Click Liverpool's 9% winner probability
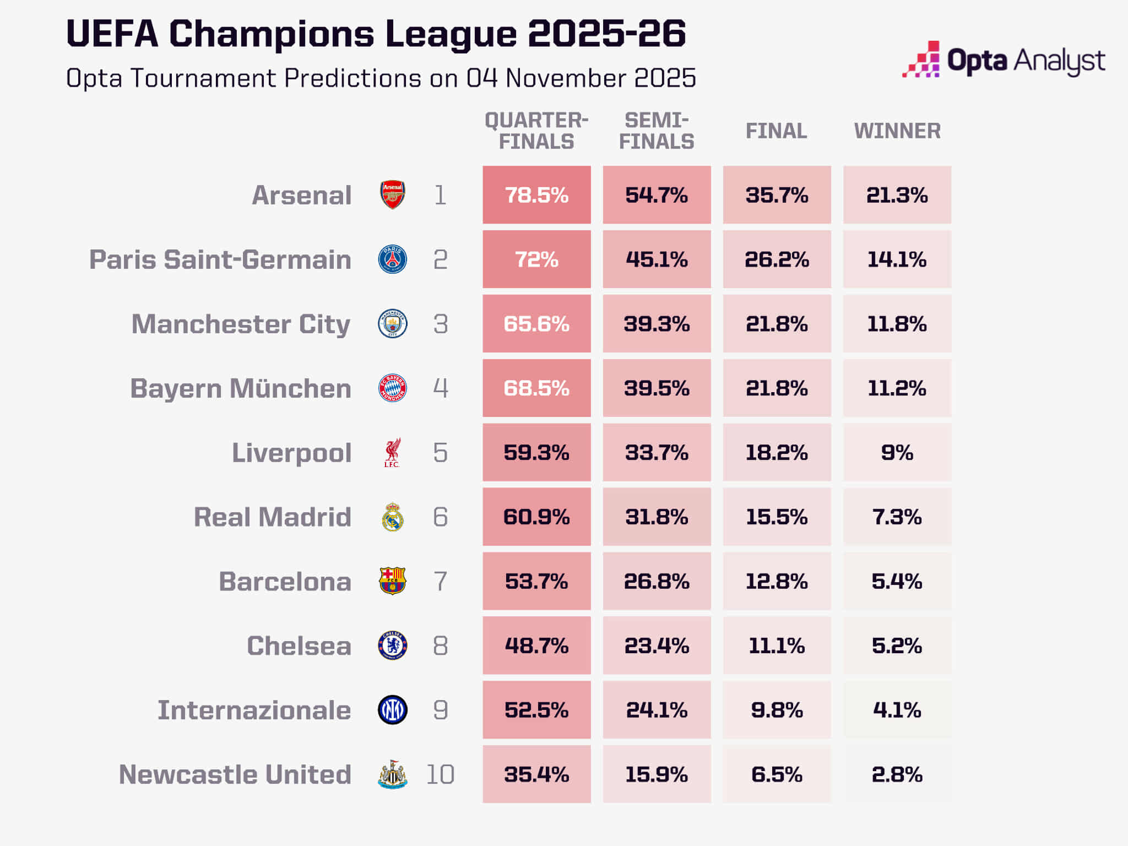Viewport: 1128px width, 846px height. [897, 453]
